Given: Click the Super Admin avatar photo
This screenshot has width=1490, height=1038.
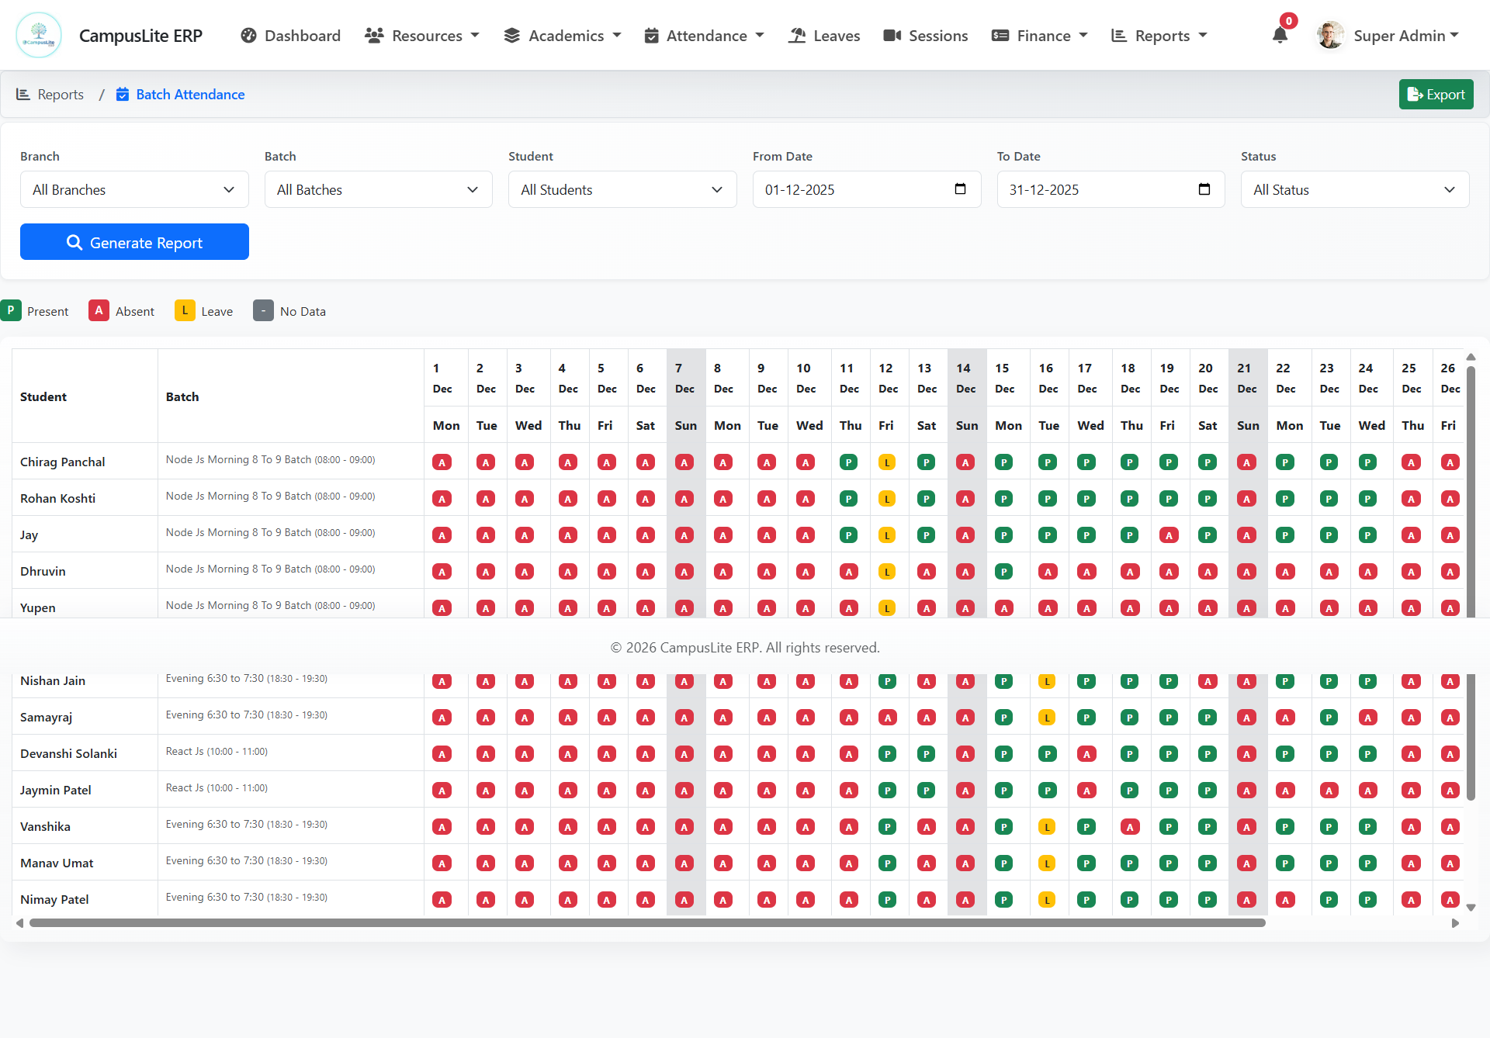Looking at the screenshot, I should point(1330,36).
